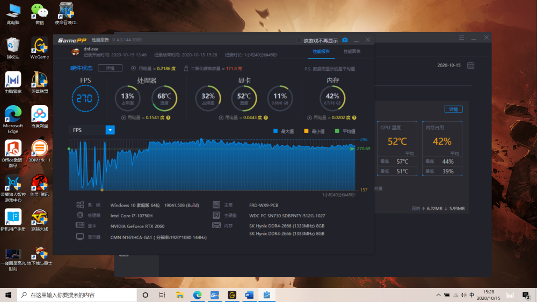The height and width of the screenshot is (302, 537).
Task: Open Windows Start menu
Action: [x=9, y=295]
